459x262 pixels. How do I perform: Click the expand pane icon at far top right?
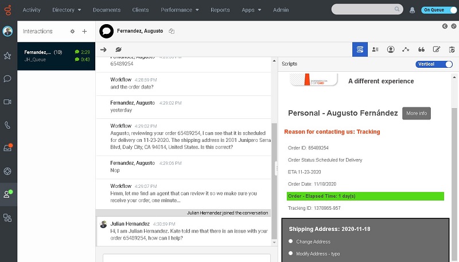(x=453, y=26)
